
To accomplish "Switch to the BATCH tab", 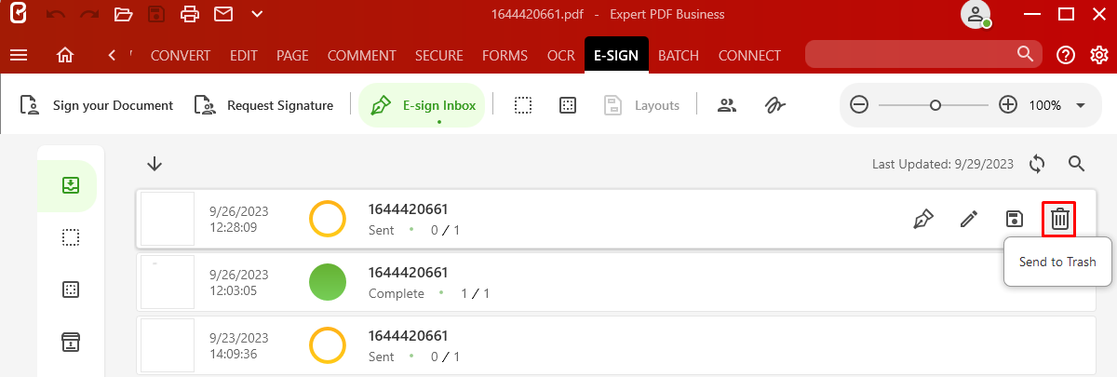I will coord(679,55).
